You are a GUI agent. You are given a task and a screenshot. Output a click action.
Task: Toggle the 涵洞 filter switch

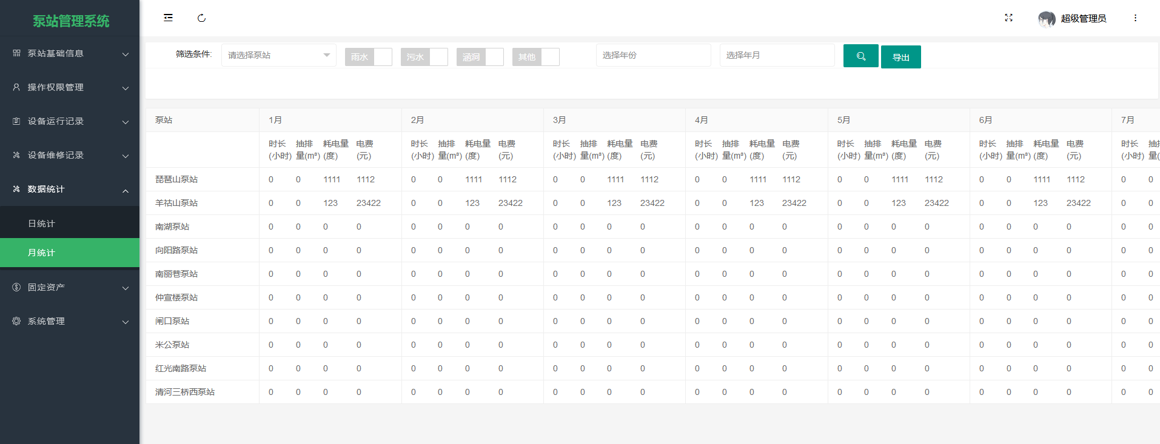pyautogui.click(x=480, y=57)
